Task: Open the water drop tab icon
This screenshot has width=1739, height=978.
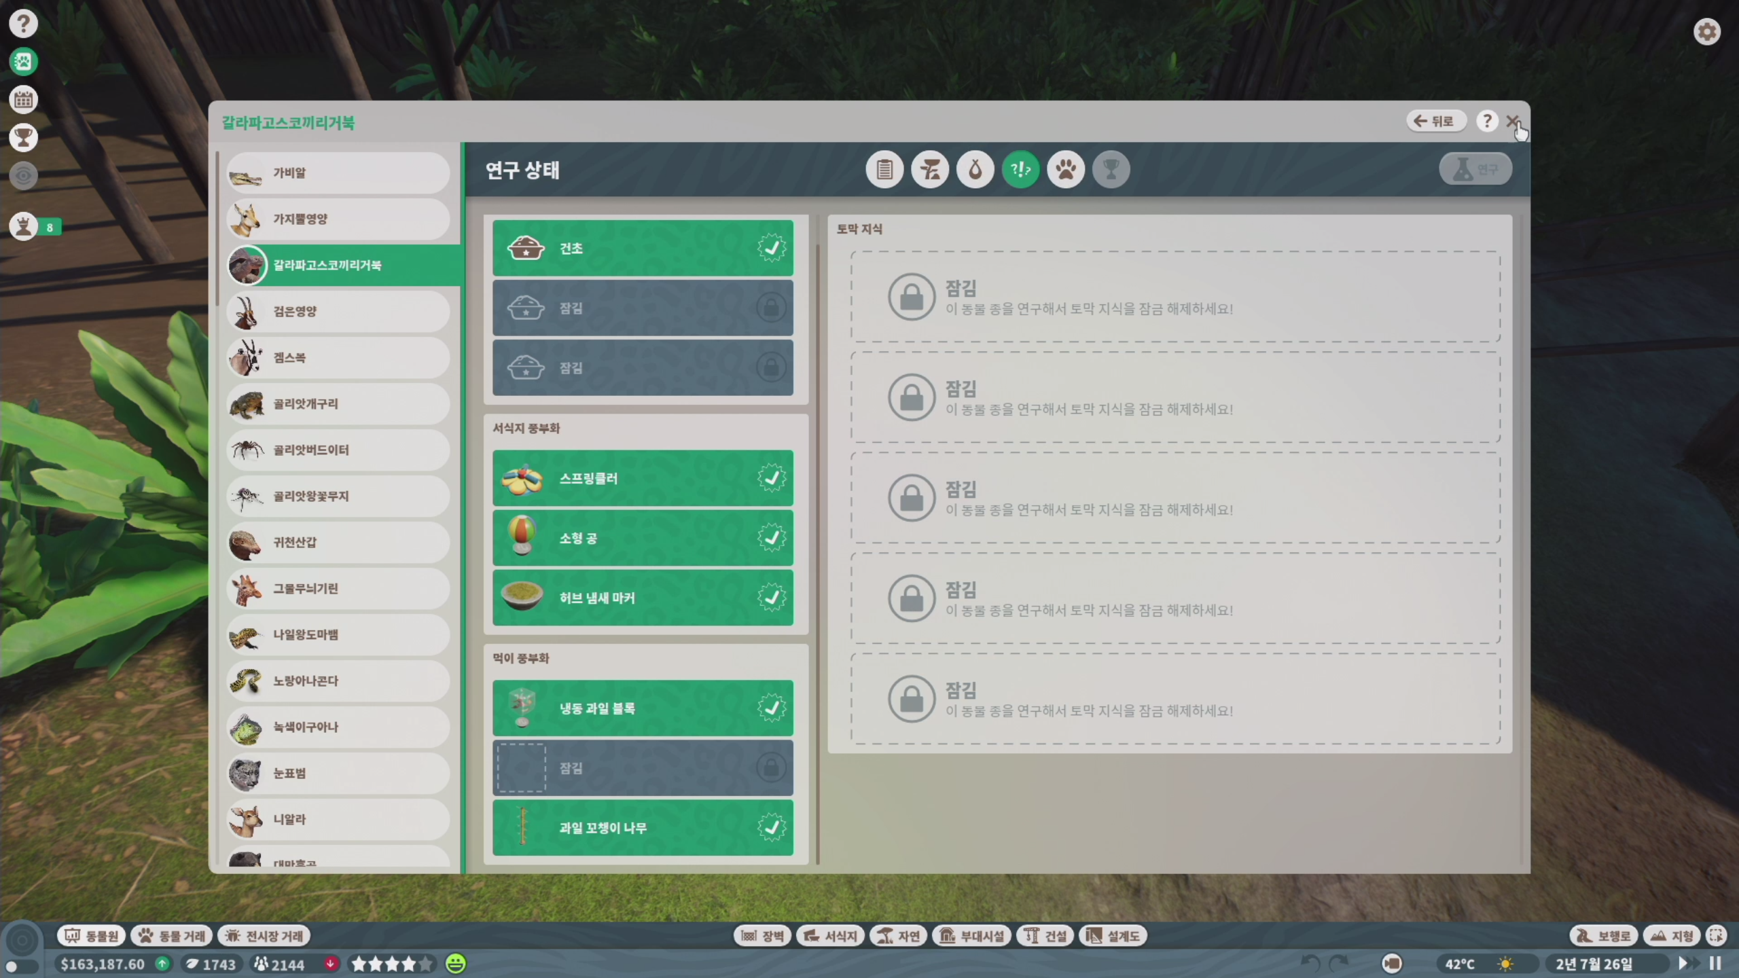Action: [975, 169]
